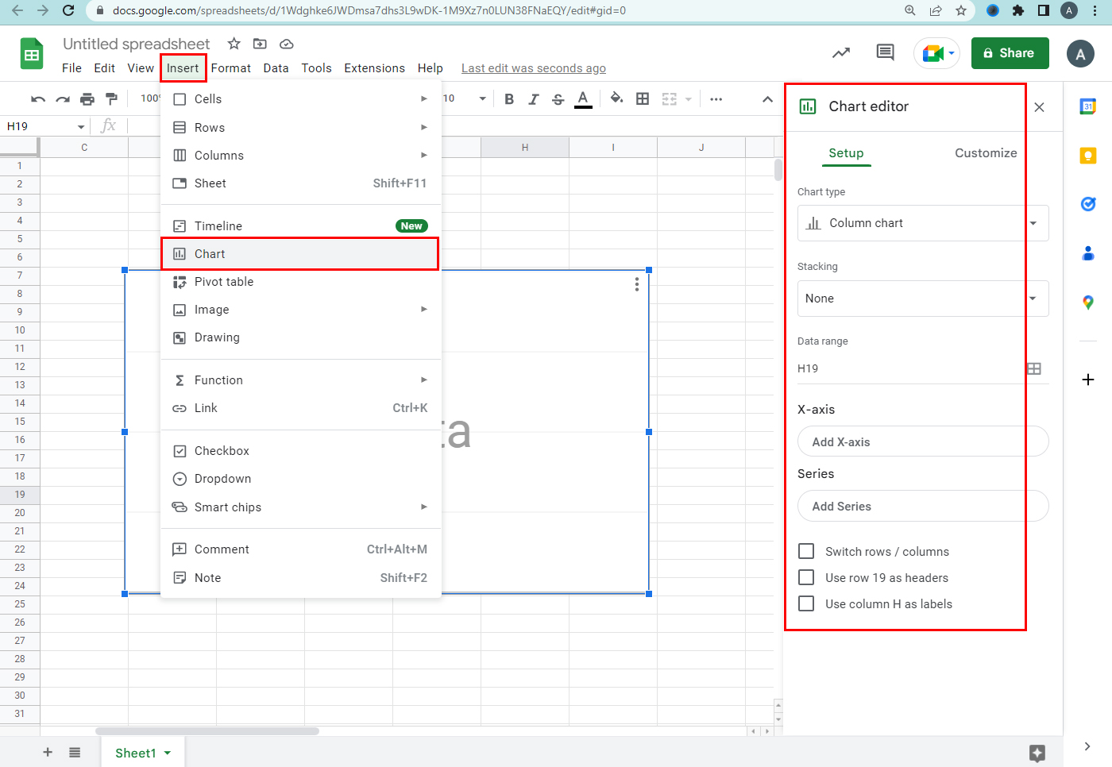Image resolution: width=1112 pixels, height=767 pixels.
Task: Click the select data range grid icon
Action: pyautogui.click(x=1033, y=368)
